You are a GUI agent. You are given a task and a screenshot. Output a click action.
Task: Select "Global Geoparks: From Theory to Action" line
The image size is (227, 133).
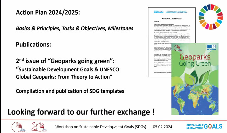click(64, 77)
